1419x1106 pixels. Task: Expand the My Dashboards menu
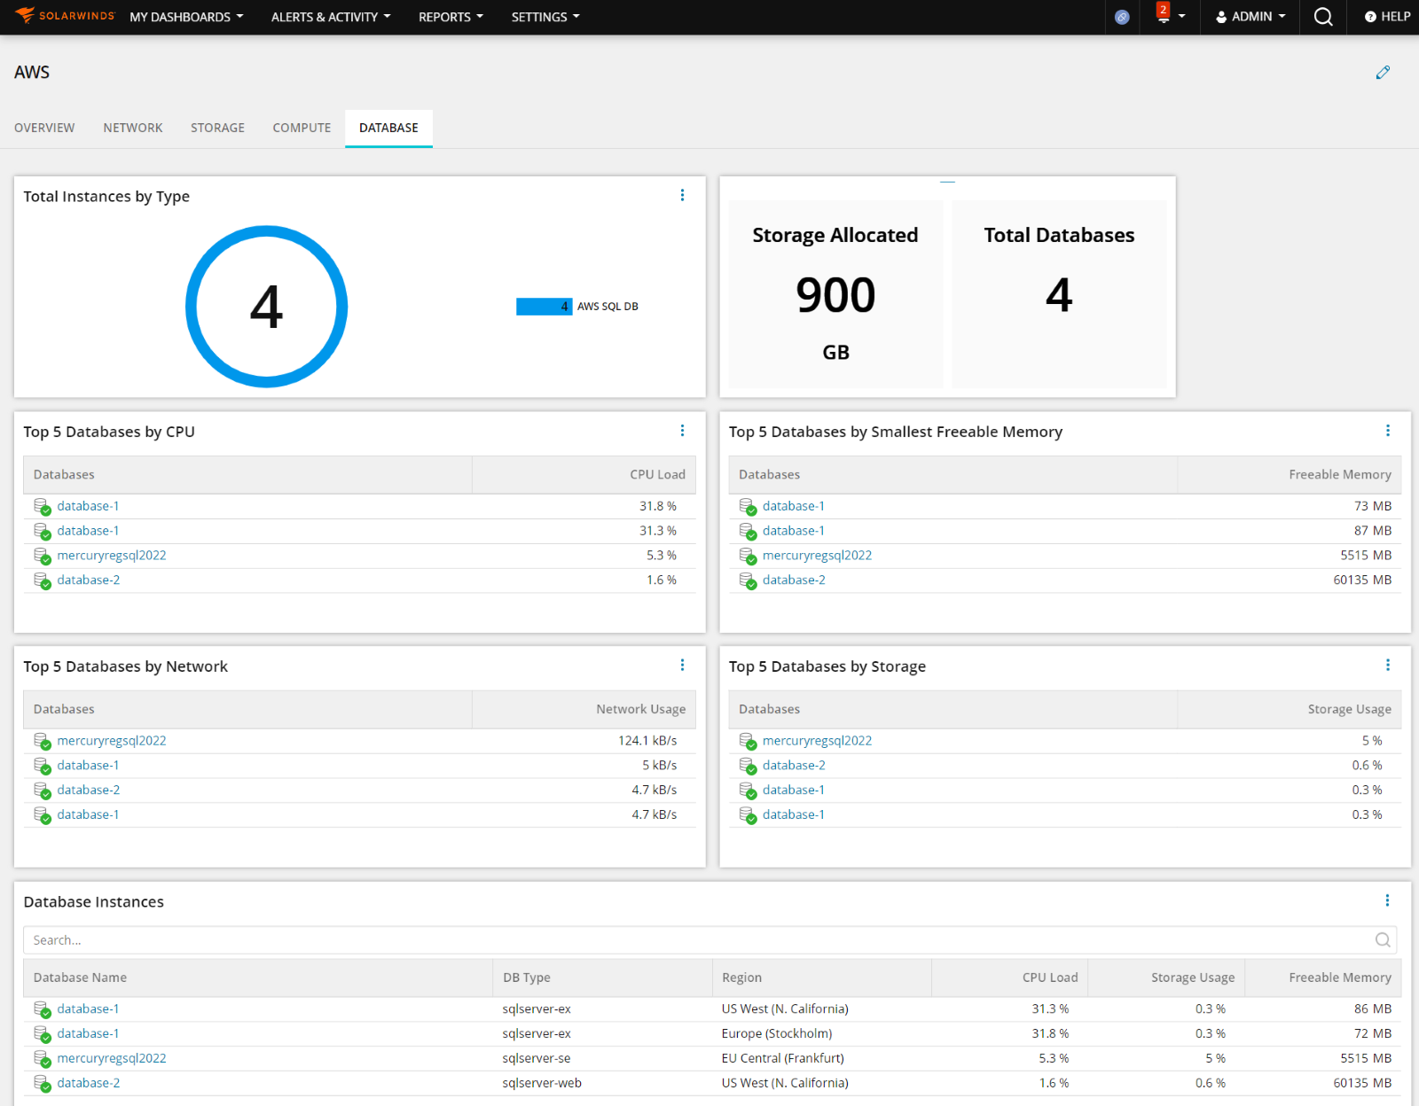click(186, 17)
